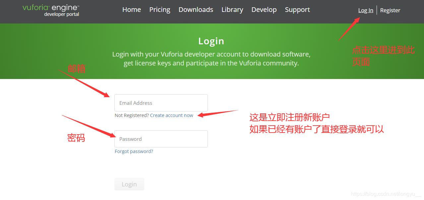The height and width of the screenshot is (200, 424).
Task: Open the Downloads section
Action: pyautogui.click(x=196, y=10)
